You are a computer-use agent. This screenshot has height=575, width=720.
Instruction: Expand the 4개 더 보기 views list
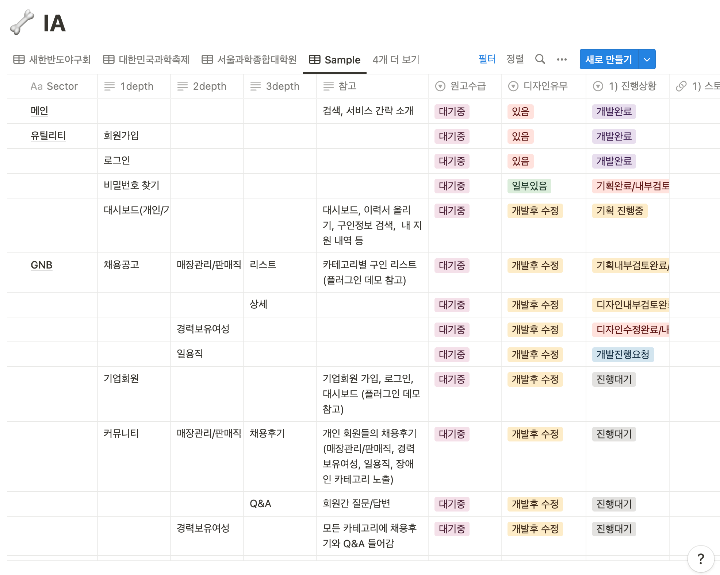point(396,59)
